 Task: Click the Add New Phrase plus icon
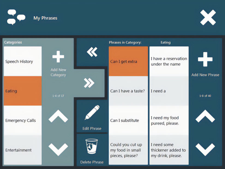pos(205,59)
